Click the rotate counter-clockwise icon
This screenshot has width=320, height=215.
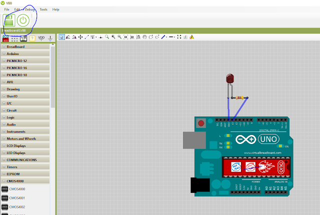click(151, 37)
